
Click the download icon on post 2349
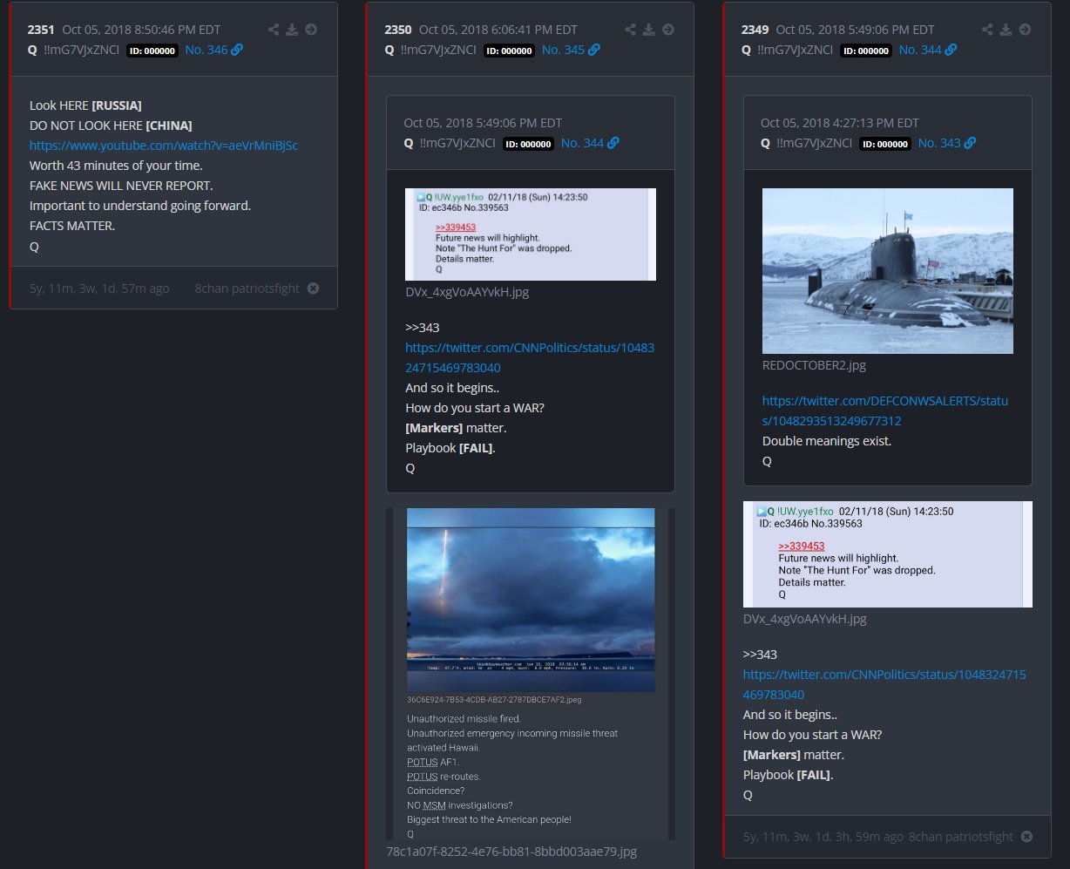(x=1006, y=30)
